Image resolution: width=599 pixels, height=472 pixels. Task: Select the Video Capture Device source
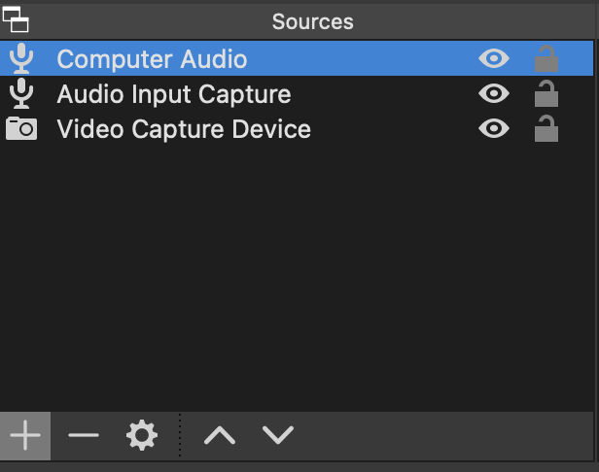(x=297, y=128)
